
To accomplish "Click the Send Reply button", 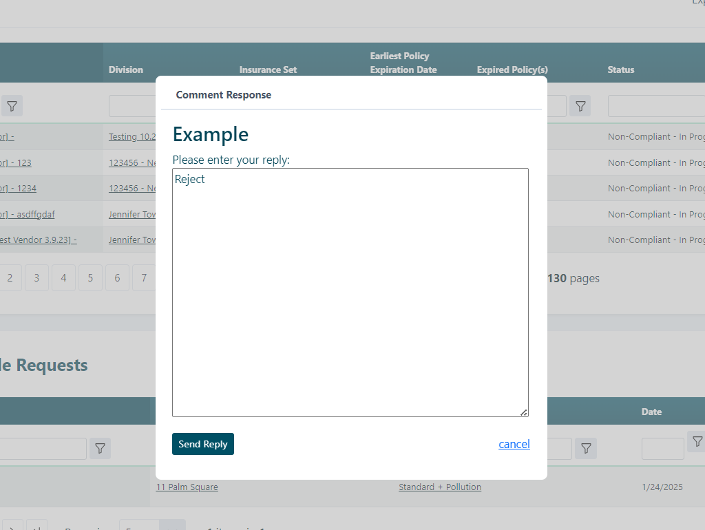I will pyautogui.click(x=203, y=444).
